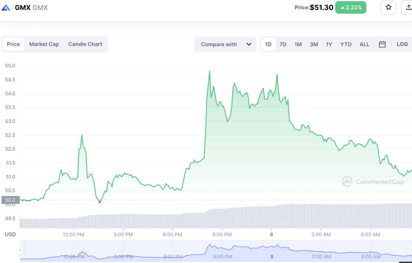The image size is (412, 263).
Task: Click the GMX ticker symbol text
Action: click(x=40, y=8)
